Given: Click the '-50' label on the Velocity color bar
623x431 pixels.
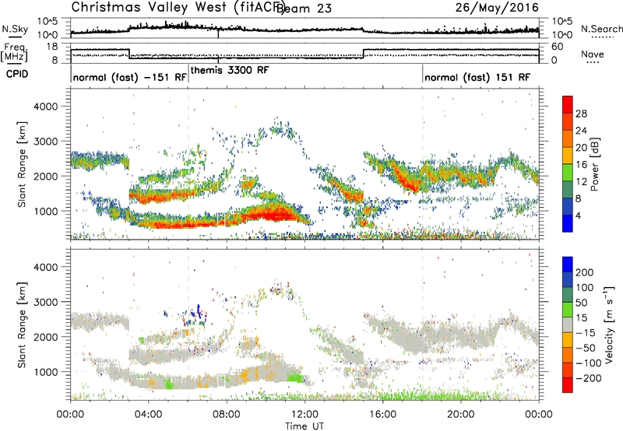Looking at the screenshot, I should pyautogui.click(x=586, y=348).
